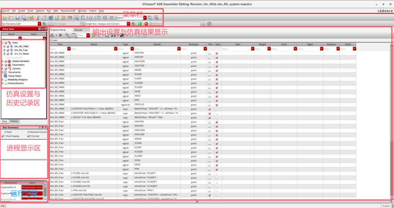
Task: Click the red X delete output icon
Action: pyautogui.click(x=60, y=35)
